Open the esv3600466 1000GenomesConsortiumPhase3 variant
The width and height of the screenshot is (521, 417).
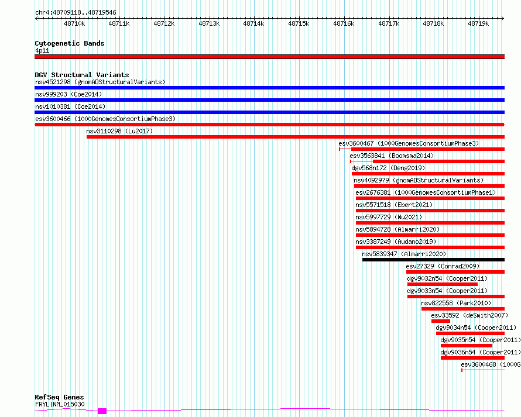pos(105,119)
